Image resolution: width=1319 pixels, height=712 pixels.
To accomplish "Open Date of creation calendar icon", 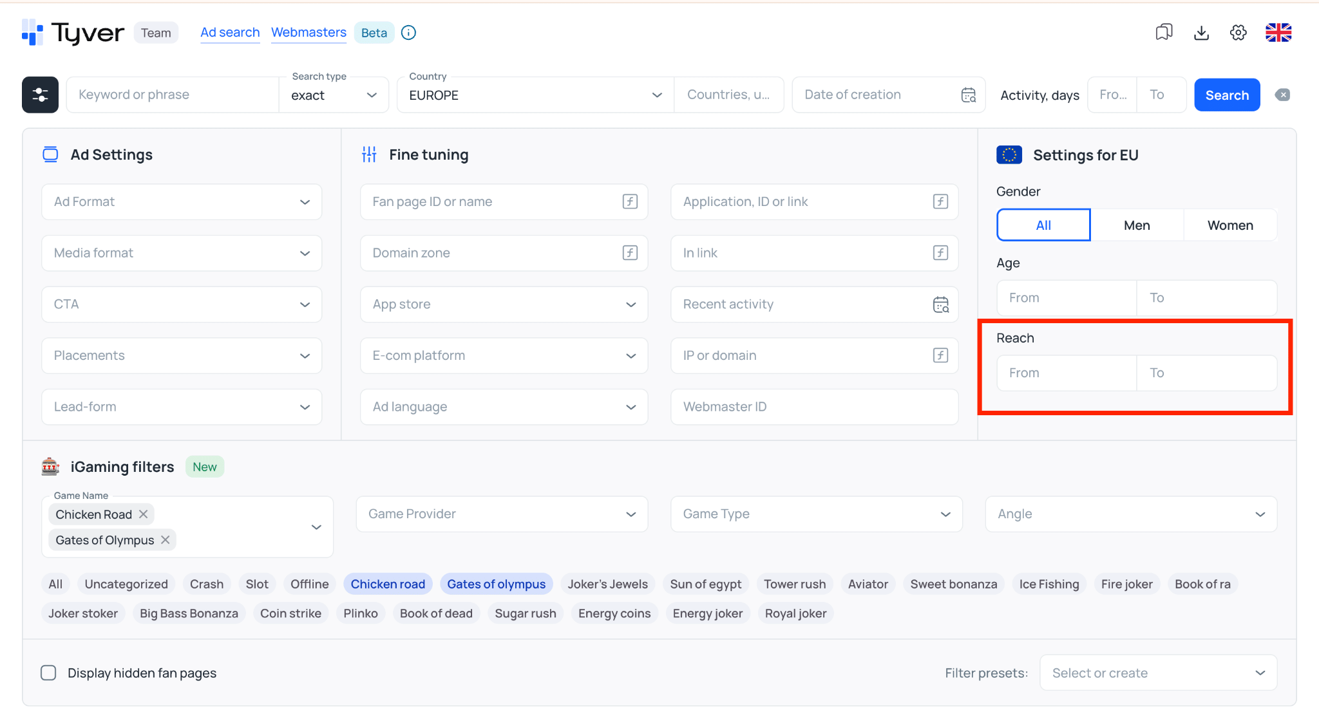I will pos(968,95).
